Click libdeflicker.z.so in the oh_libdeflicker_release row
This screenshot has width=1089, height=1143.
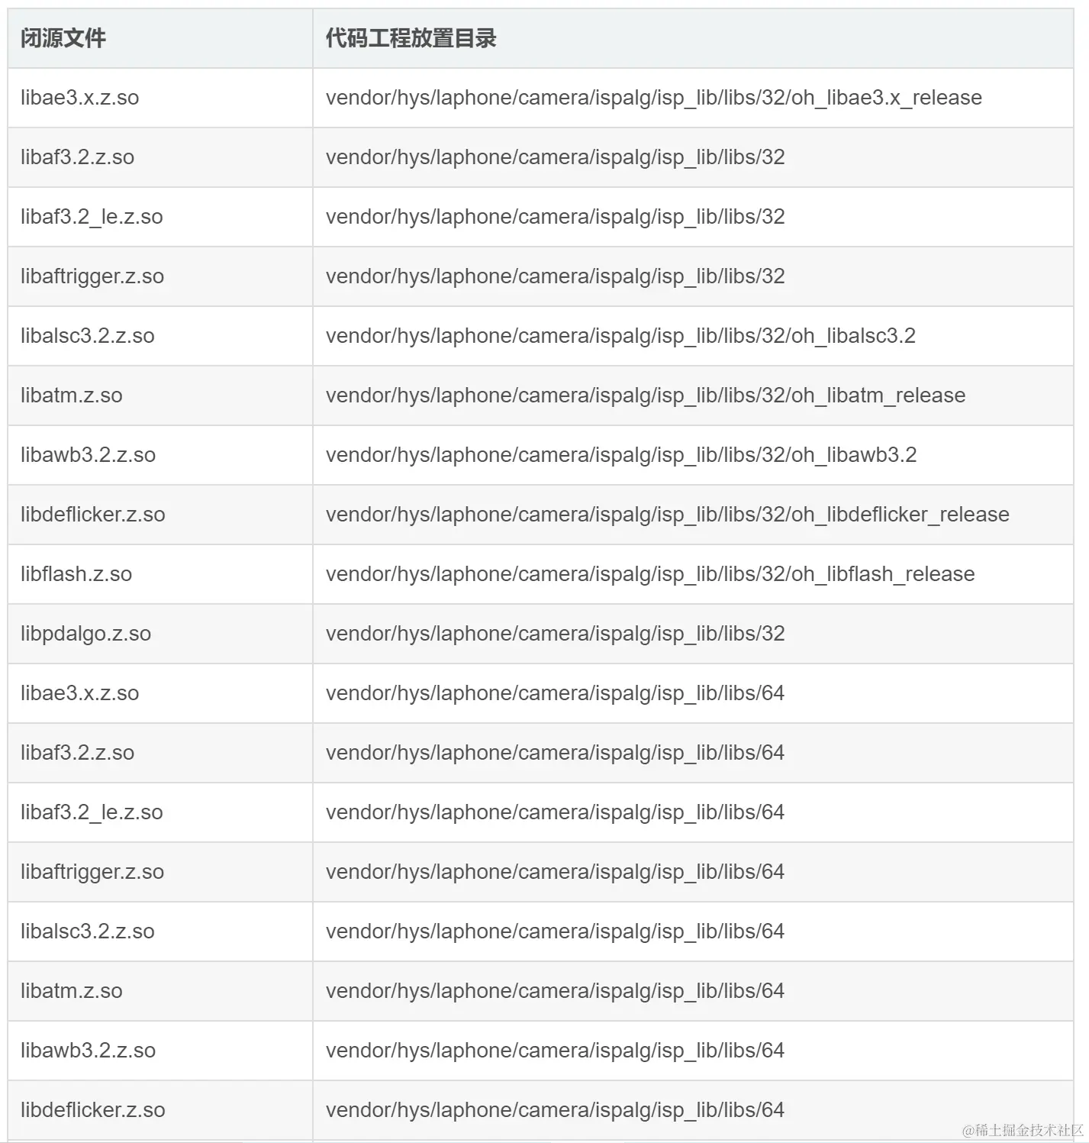tap(92, 515)
